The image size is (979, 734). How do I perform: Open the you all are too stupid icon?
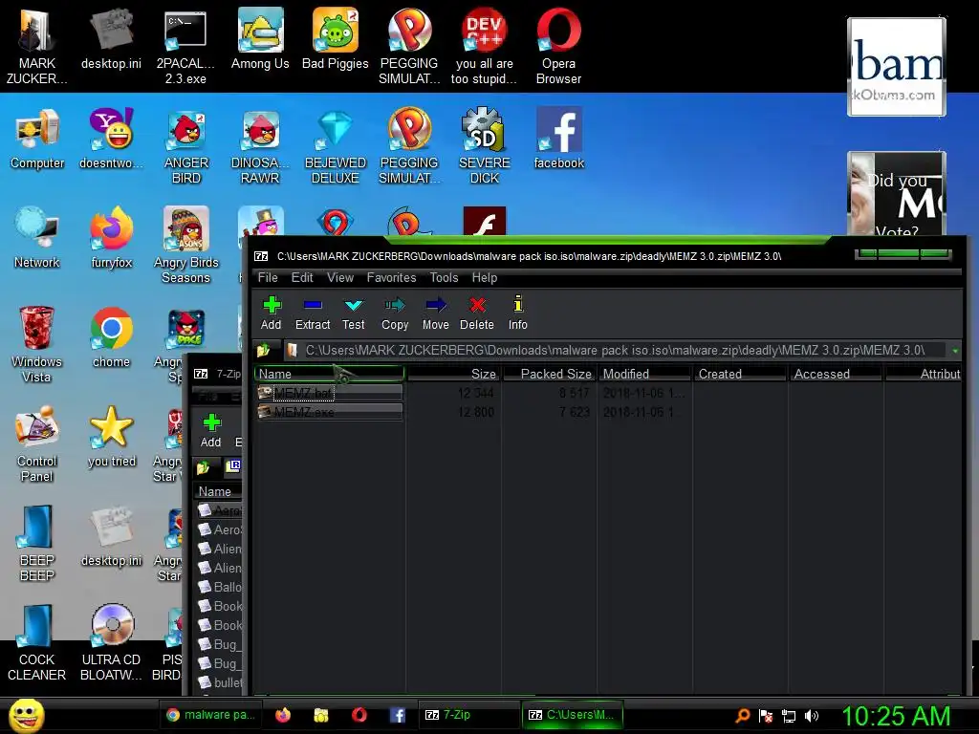(485, 47)
